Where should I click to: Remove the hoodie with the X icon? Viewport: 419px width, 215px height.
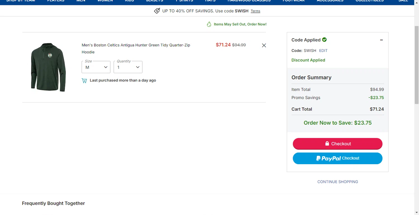click(264, 45)
